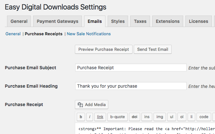This screenshot has height=134, width=215.
Task: Switch to the General settings tab
Action: (x=19, y=21)
